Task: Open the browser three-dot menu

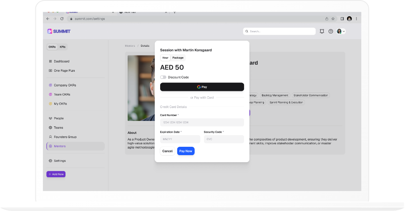Action: 357,19
